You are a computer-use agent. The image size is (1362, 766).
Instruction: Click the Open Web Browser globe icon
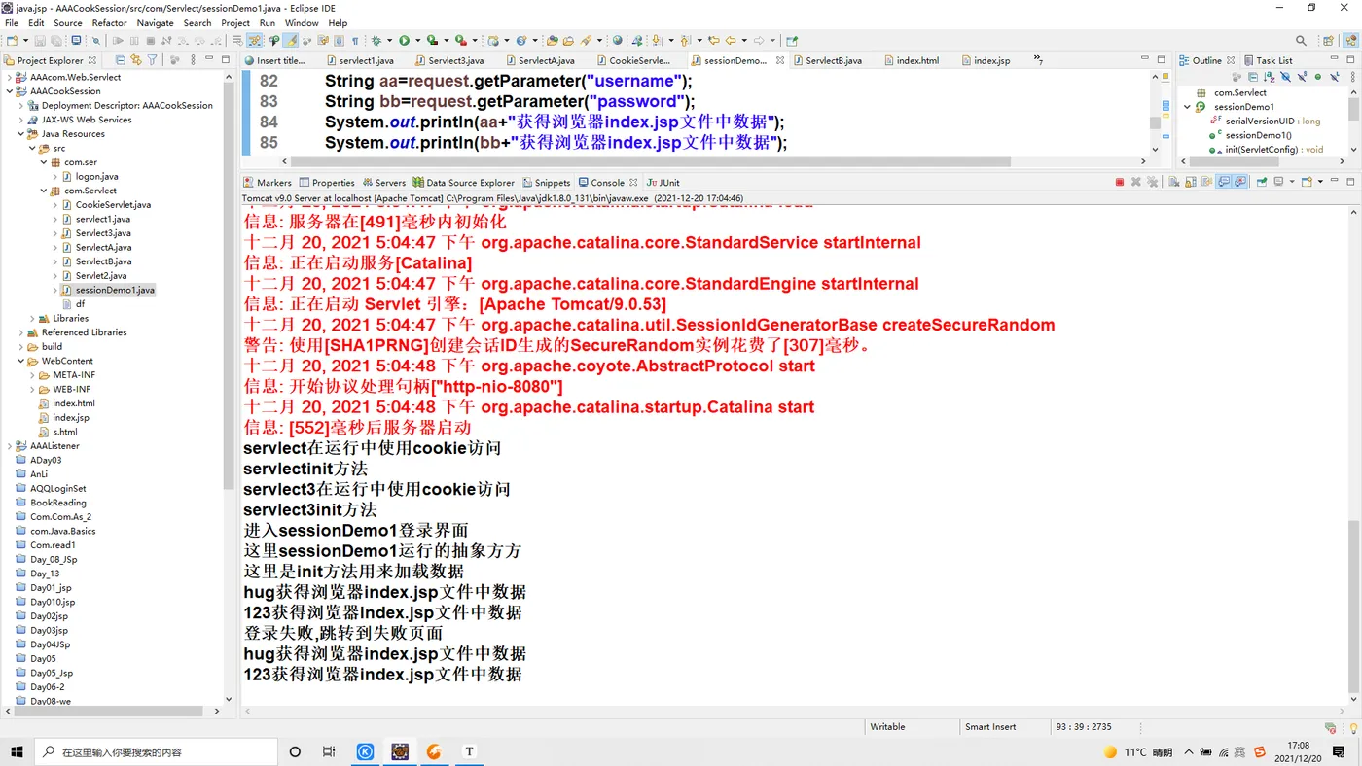coord(618,41)
